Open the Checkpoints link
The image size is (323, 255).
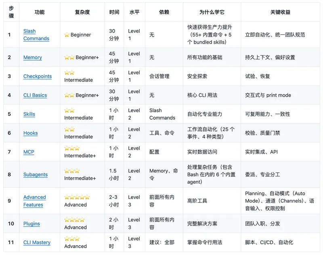[x=38, y=76]
